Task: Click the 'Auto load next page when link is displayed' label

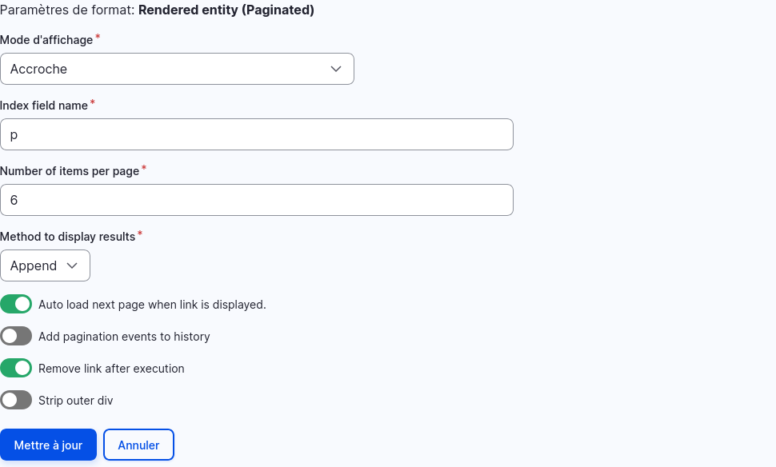Action: coord(153,305)
